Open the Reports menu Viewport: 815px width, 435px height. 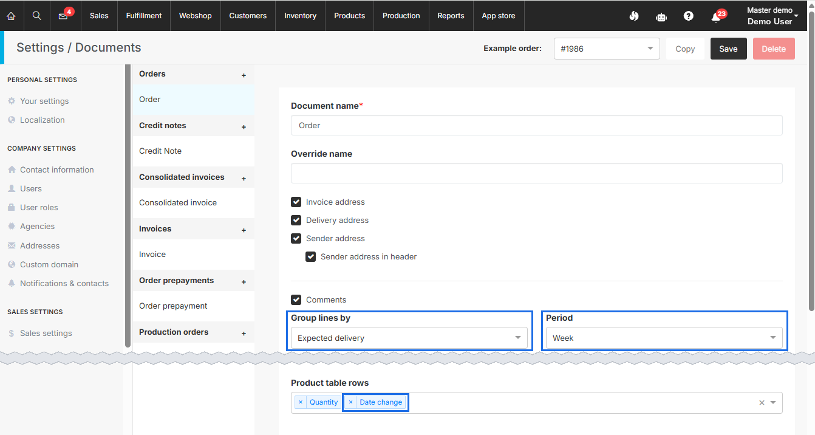coord(451,16)
